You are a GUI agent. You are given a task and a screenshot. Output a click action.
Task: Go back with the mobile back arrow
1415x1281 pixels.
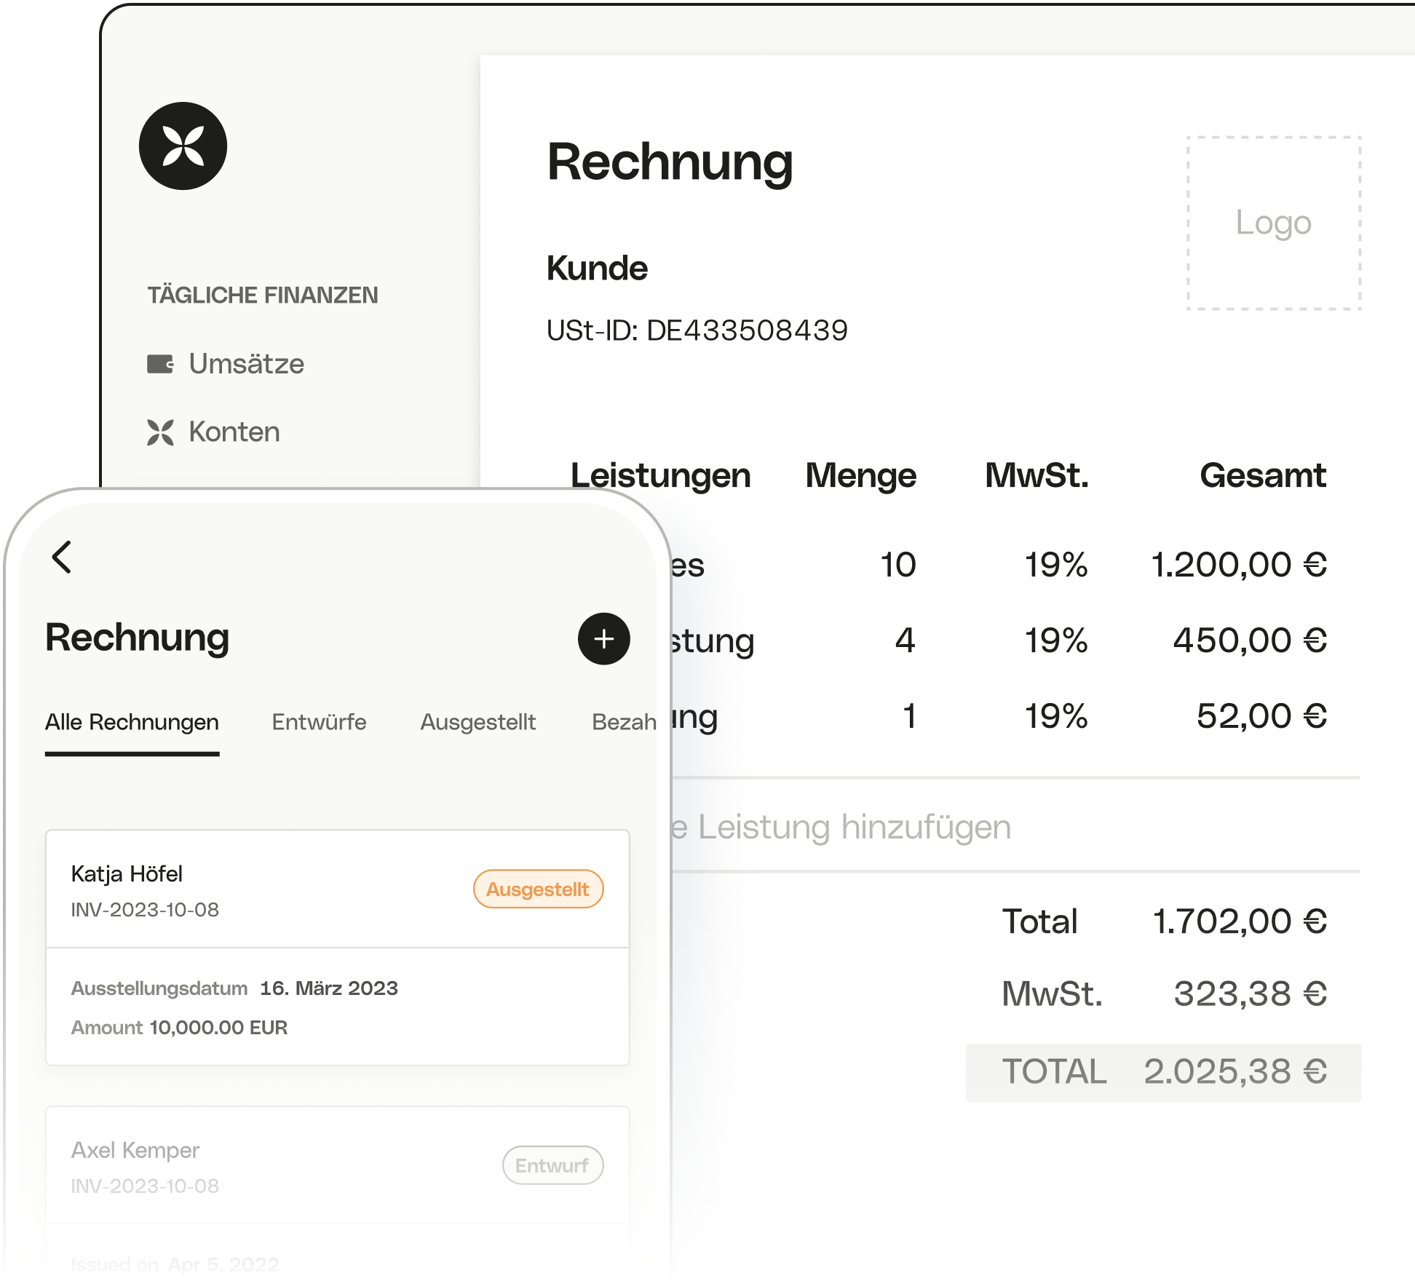62,557
